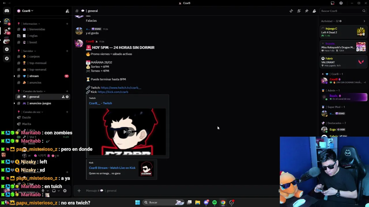
Task: Open File Explorer on taskbar
Action: (198, 202)
